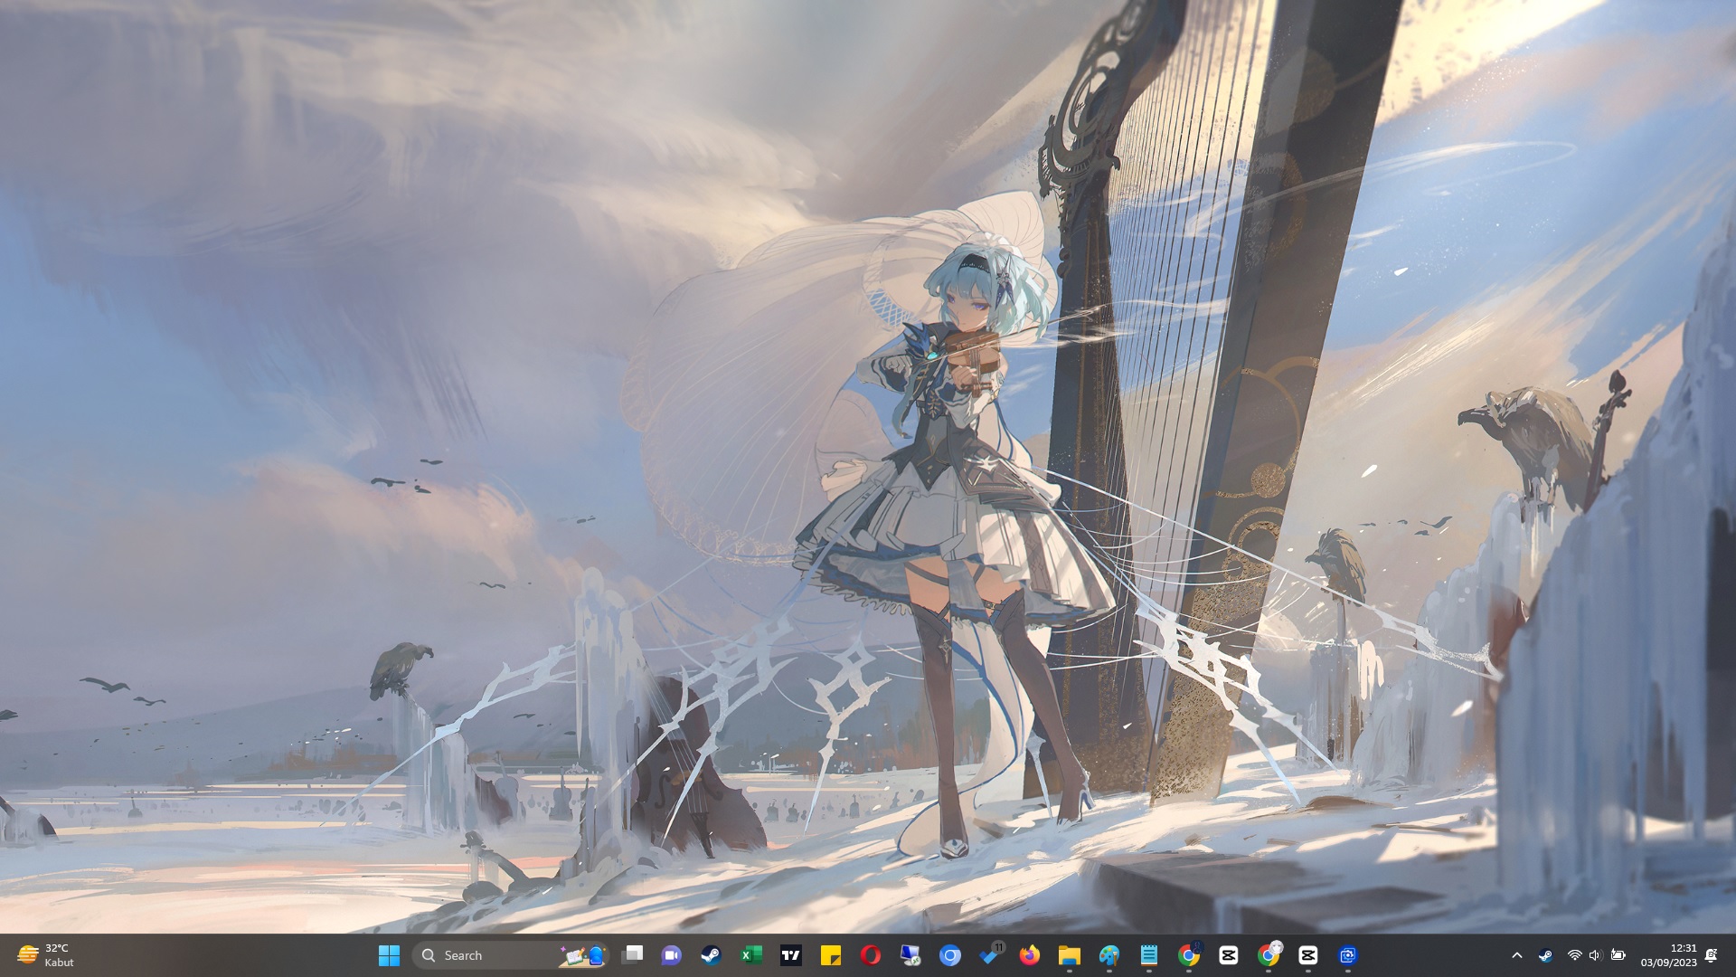This screenshot has width=1736, height=977.
Task: Open Wi-Fi network quick settings
Action: tap(1574, 955)
